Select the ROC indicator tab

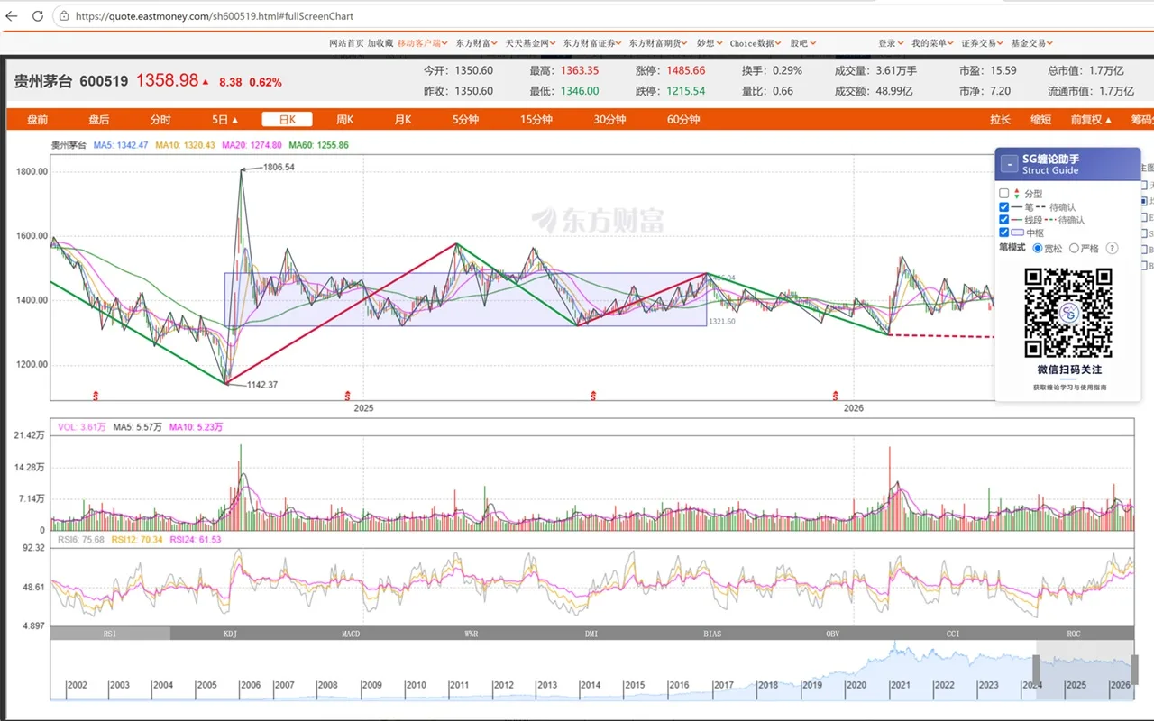1074,634
